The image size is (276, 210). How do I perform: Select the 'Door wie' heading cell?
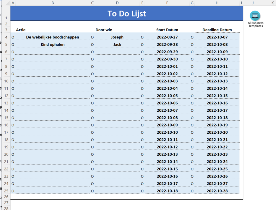point(117,30)
